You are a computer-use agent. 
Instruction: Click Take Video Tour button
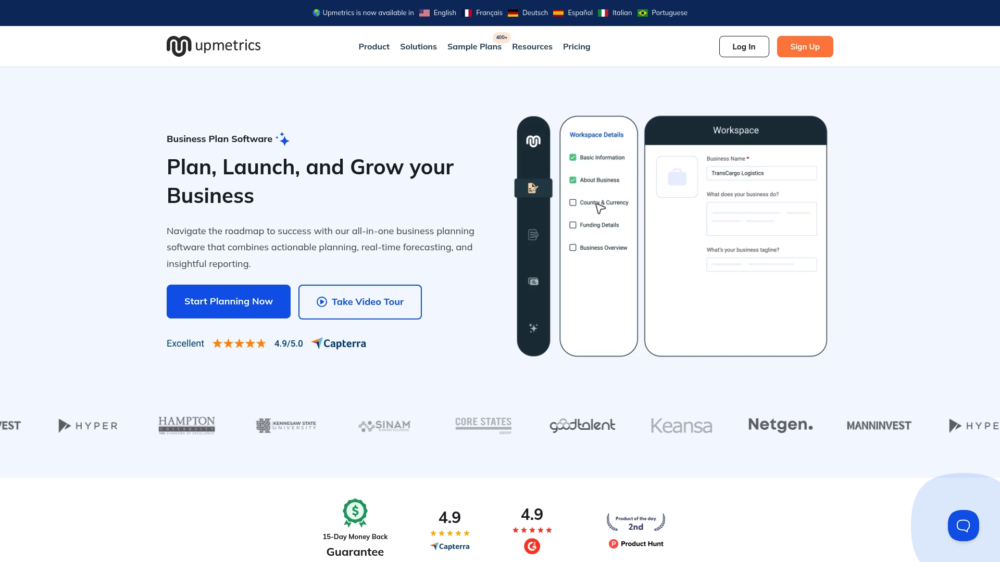click(x=360, y=302)
